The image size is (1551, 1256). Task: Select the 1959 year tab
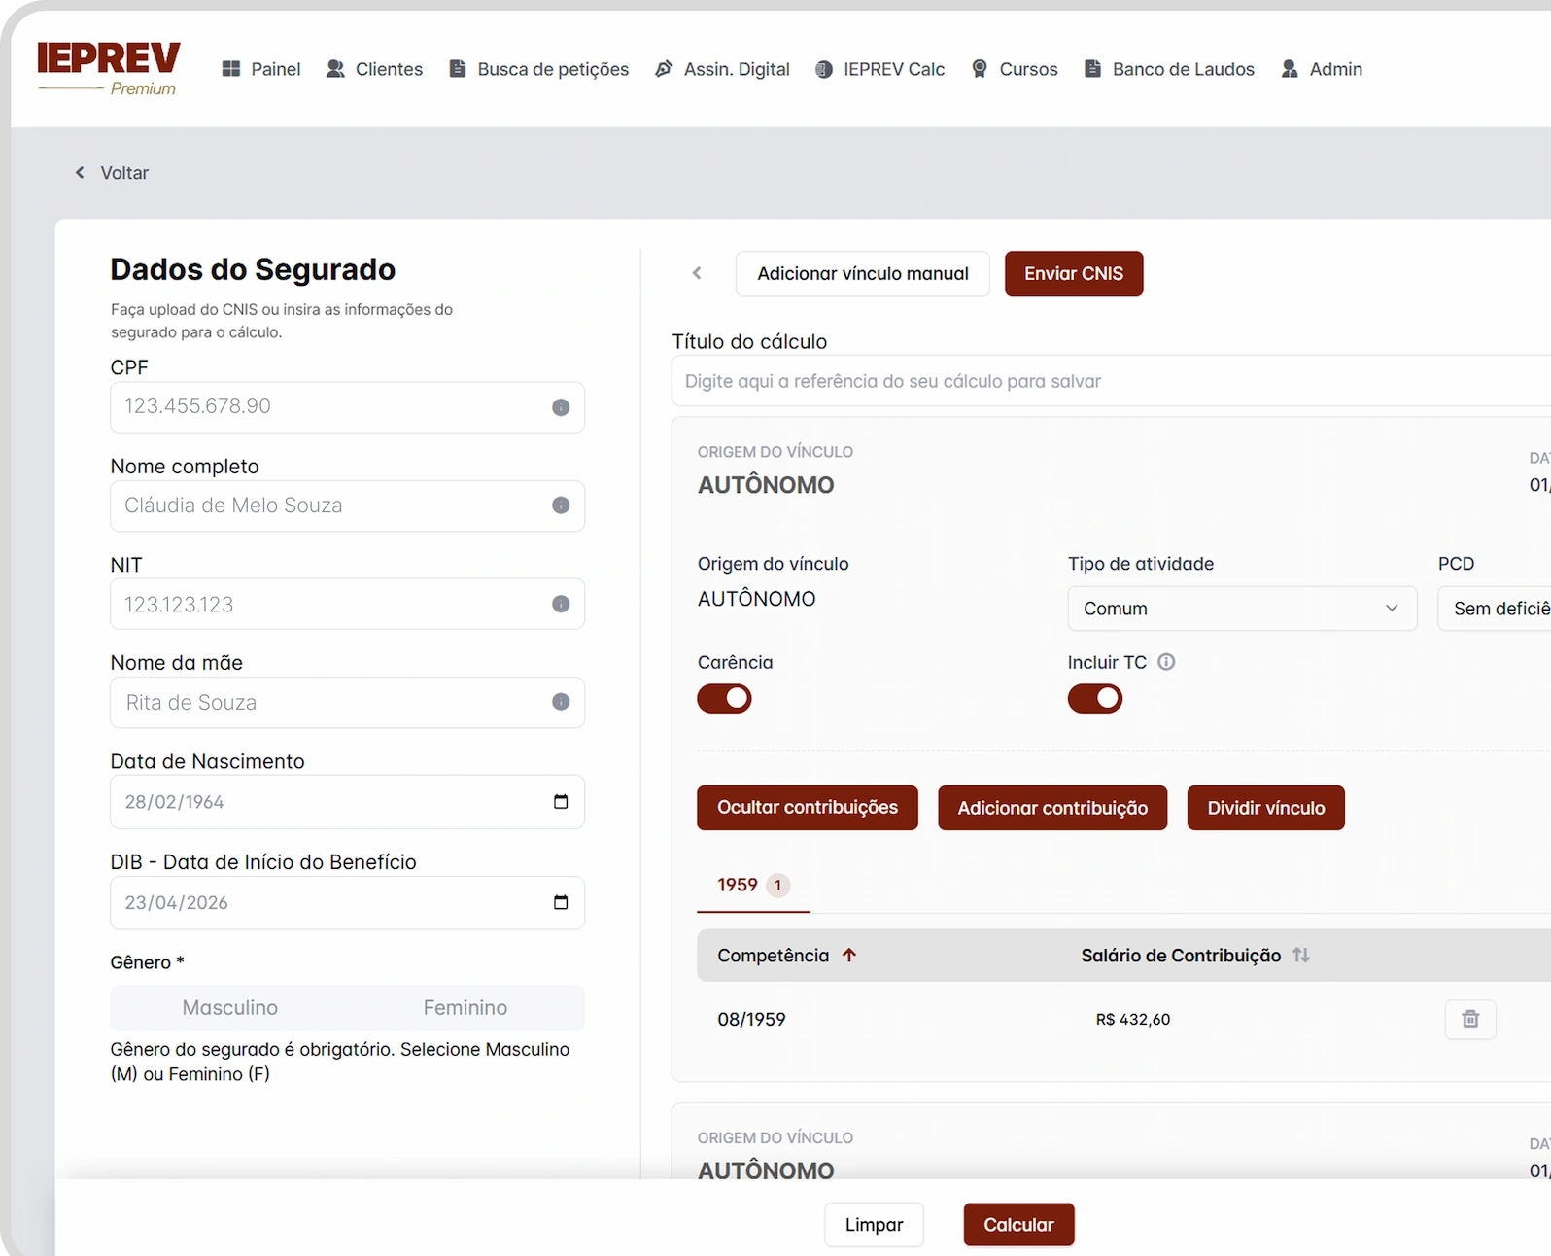coord(753,886)
